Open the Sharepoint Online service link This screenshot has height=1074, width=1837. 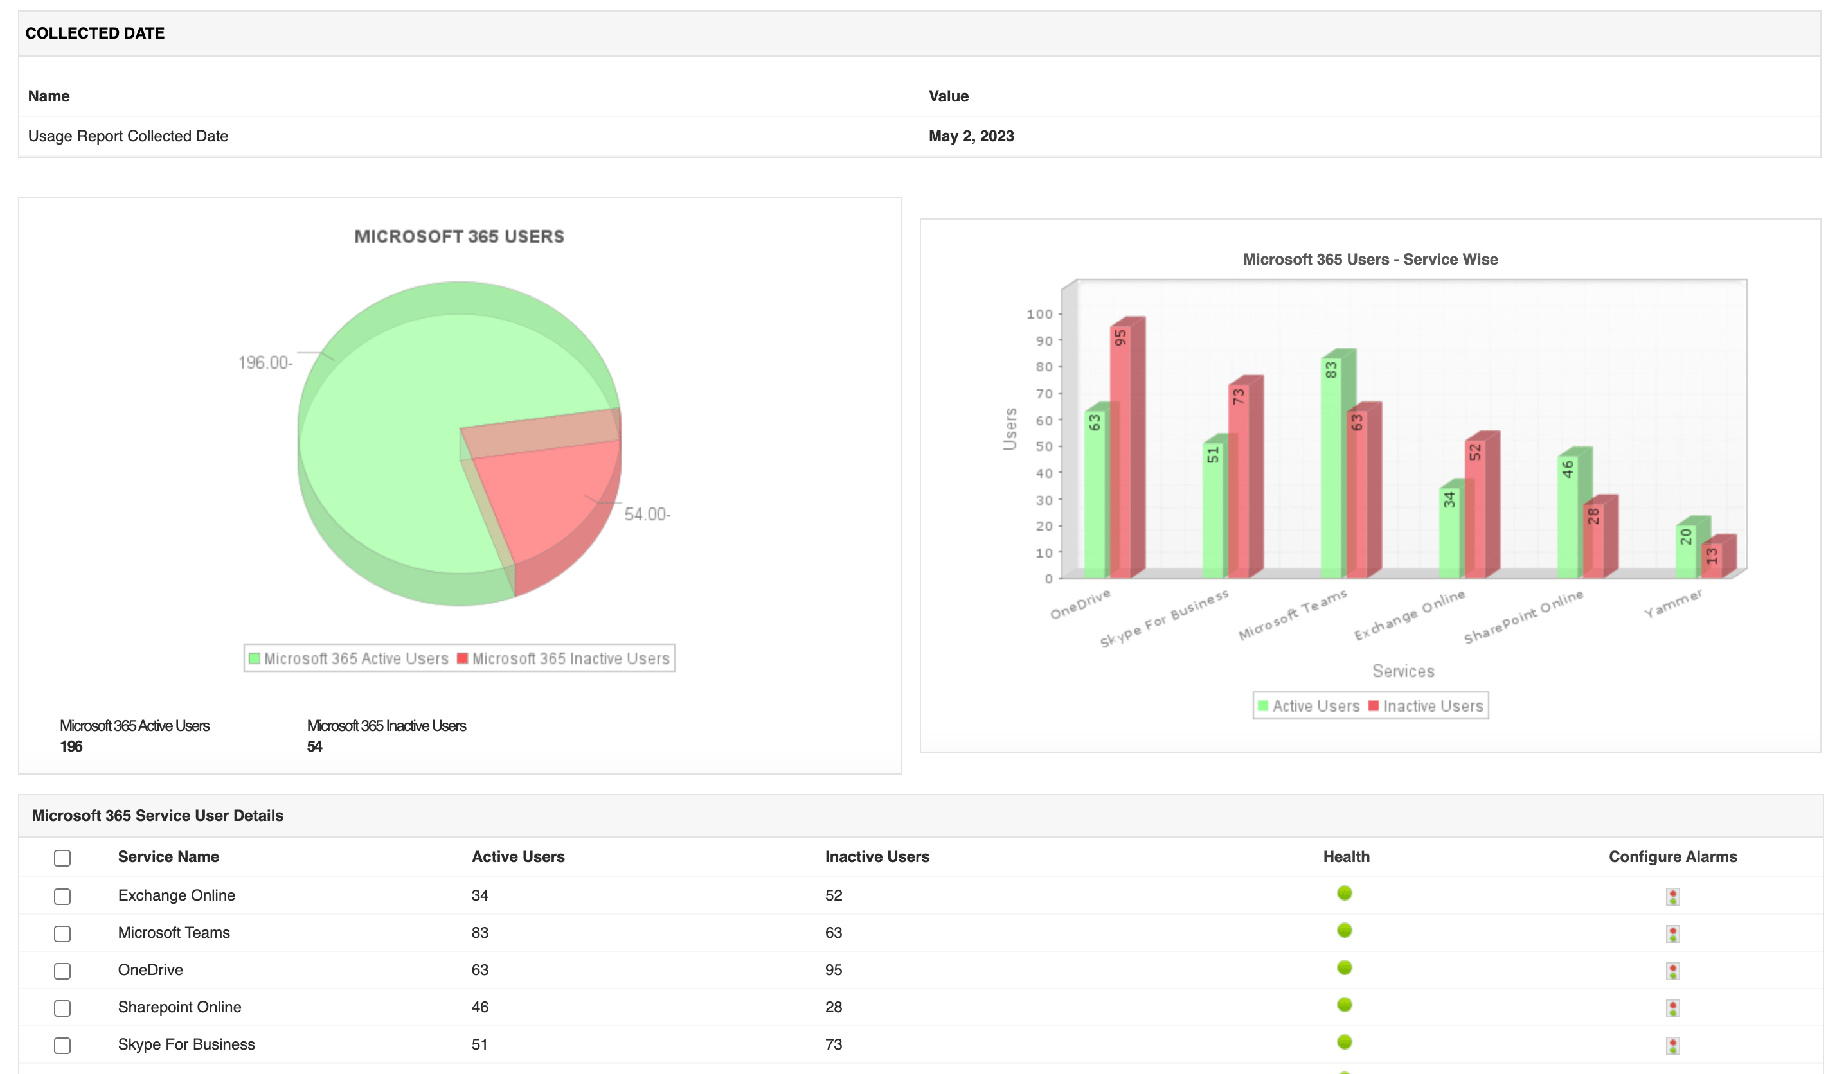[x=179, y=1007]
